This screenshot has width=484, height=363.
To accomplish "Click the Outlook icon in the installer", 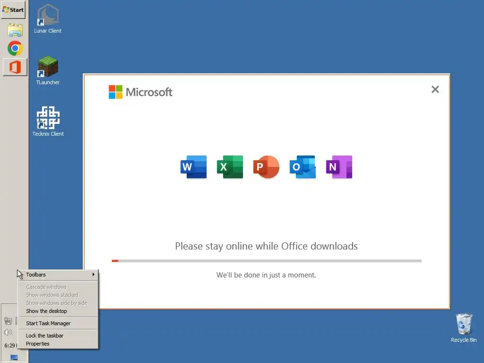I will [x=303, y=167].
